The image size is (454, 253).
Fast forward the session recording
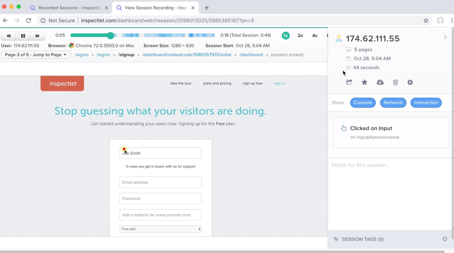point(37,36)
